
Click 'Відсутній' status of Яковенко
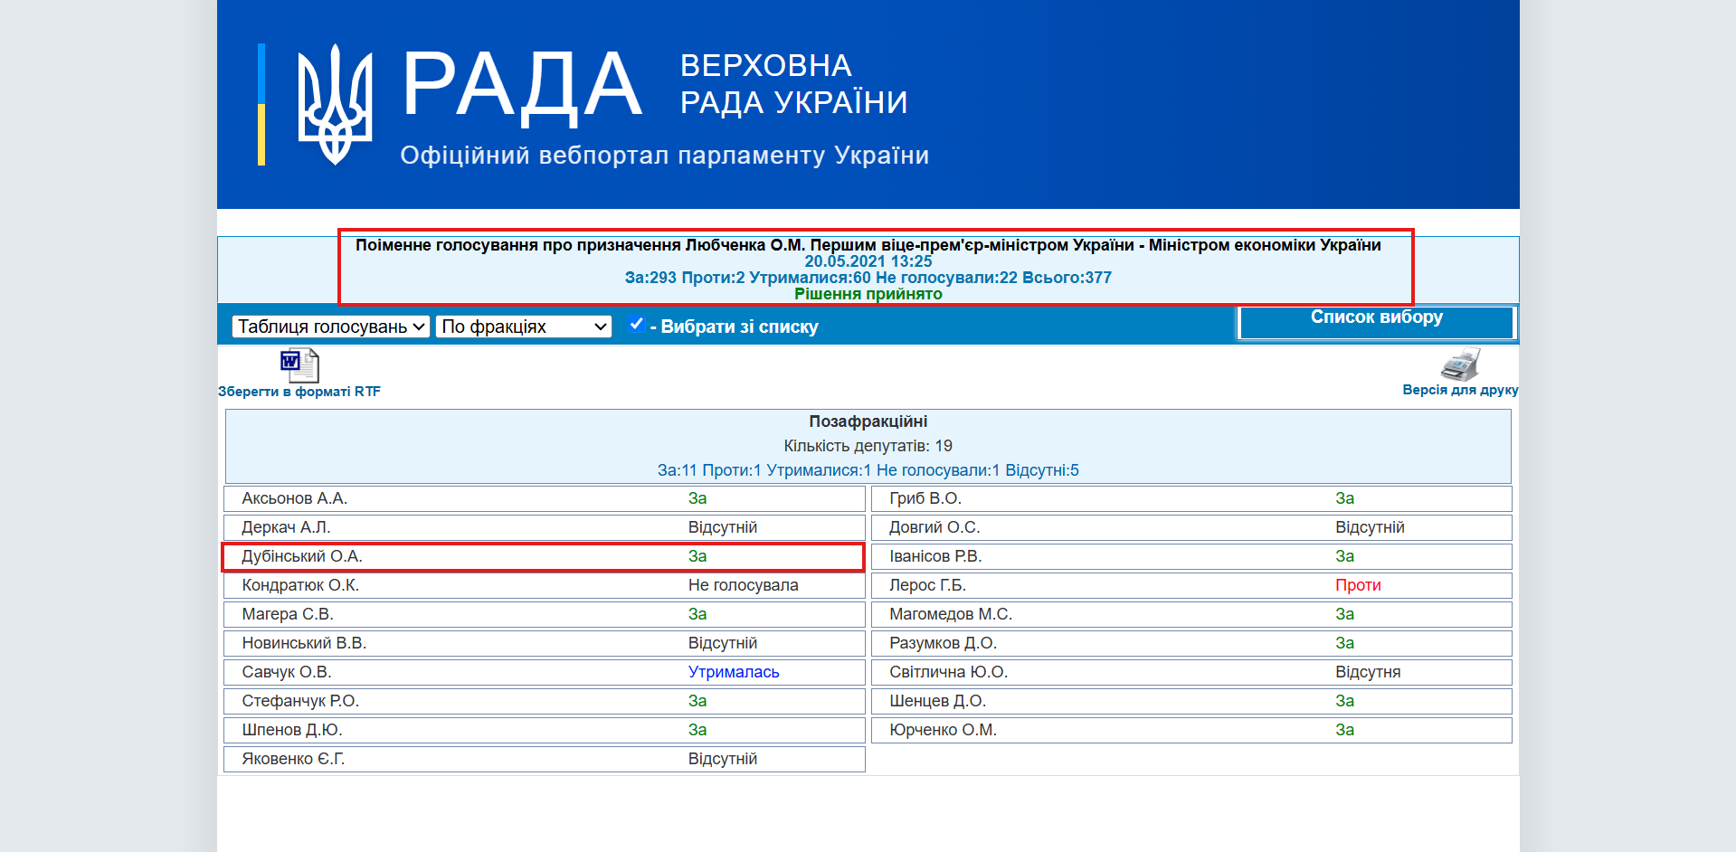pos(723,759)
